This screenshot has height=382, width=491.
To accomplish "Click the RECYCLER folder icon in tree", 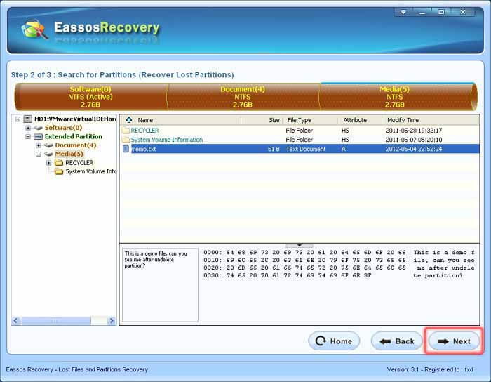I will [x=59, y=163].
